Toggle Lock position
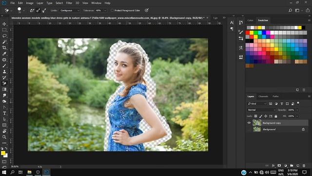312x176 pixels. 266,116
